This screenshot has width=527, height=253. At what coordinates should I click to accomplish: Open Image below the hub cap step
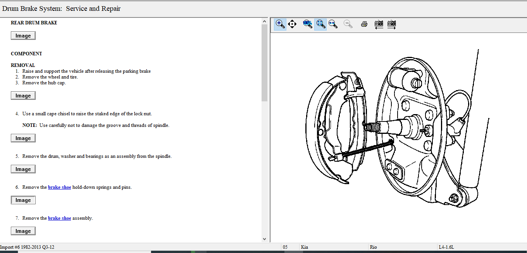click(23, 96)
